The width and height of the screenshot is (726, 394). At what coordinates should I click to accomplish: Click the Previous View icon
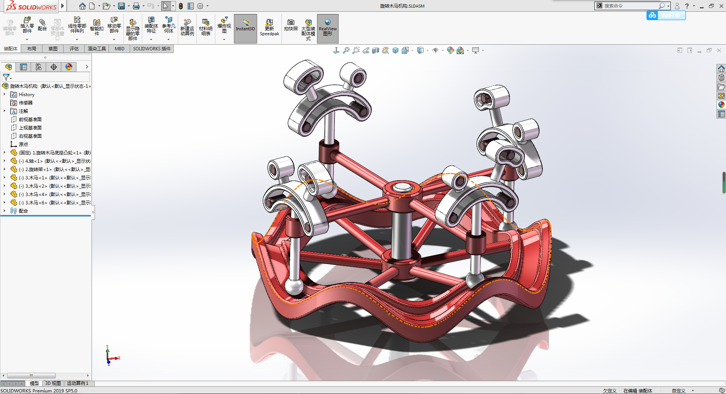[x=366, y=50]
